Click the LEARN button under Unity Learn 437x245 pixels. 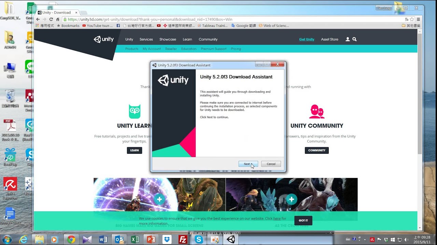pos(135,150)
